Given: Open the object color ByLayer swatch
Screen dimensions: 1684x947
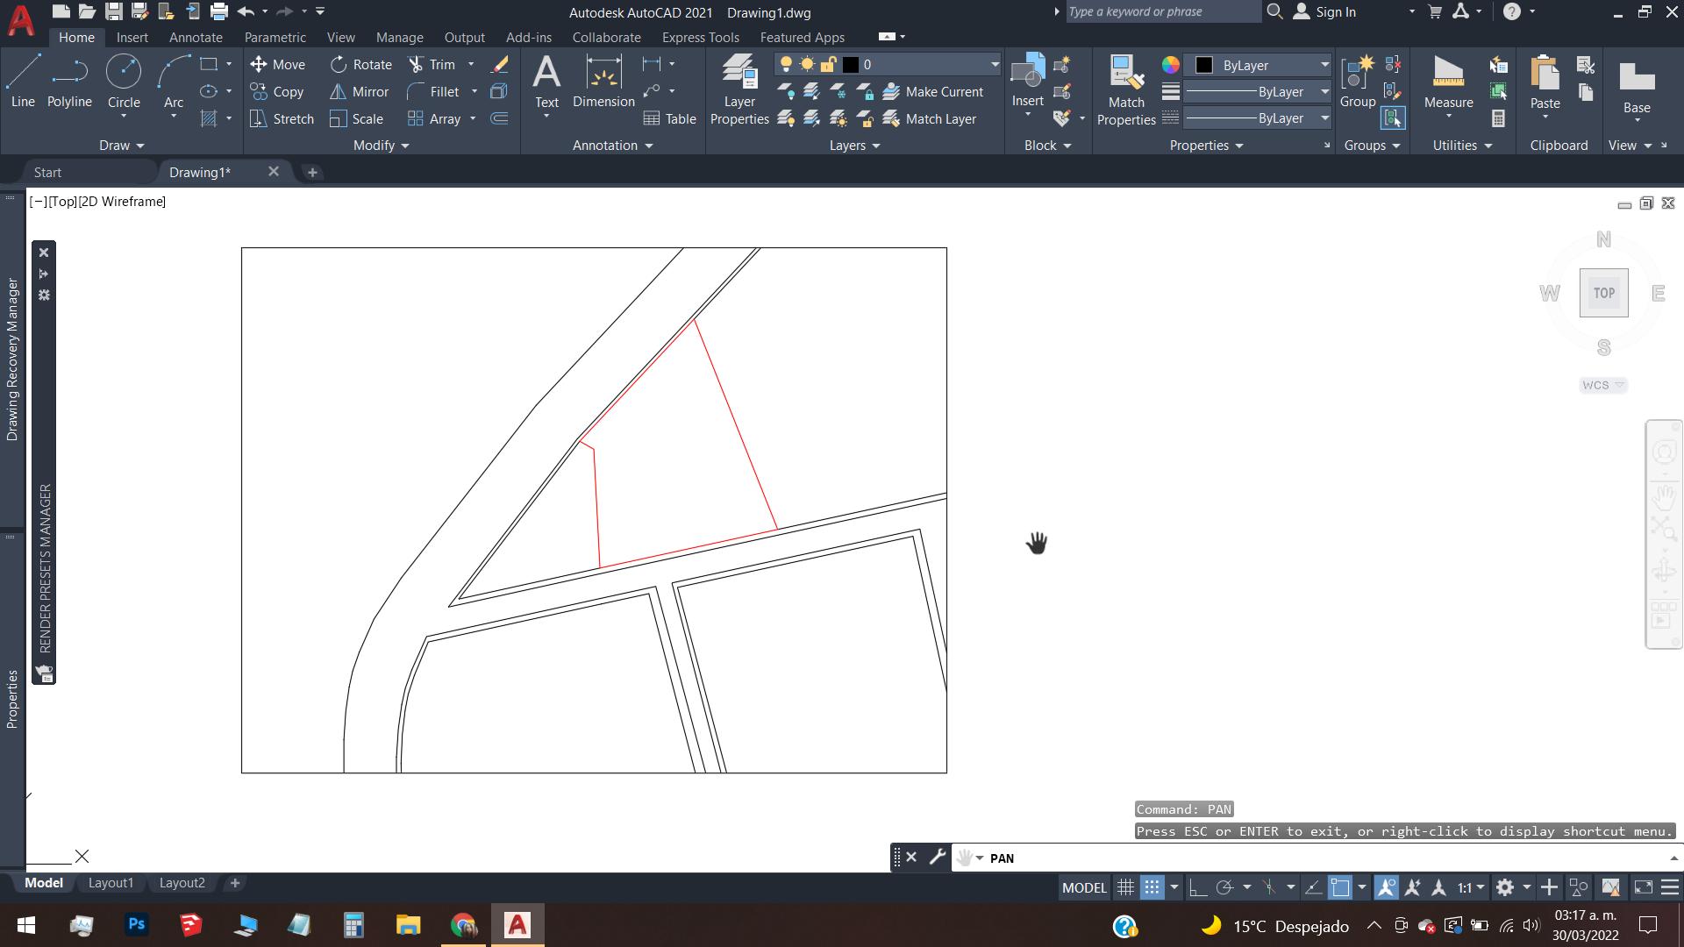Looking at the screenshot, I should click(1204, 65).
